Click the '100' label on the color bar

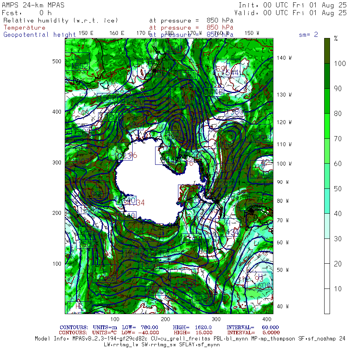[340, 64]
